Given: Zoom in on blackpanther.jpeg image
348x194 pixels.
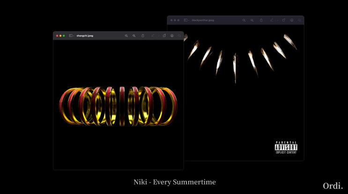Looking at the screenshot, I should (x=252, y=20).
